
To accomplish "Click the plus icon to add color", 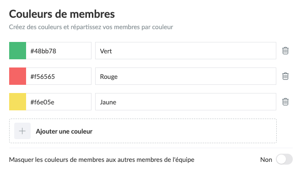I will 22,131.
